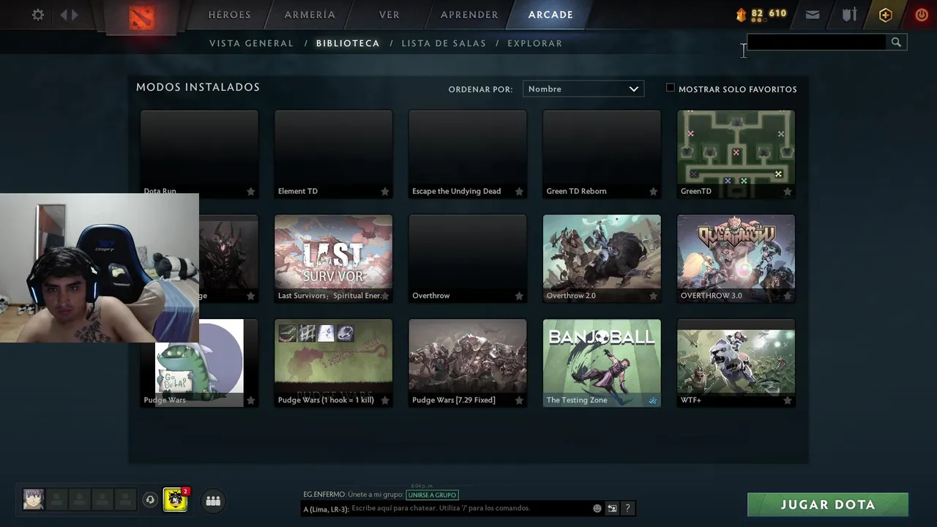Click the chat message input field
Viewport: 937px width, 527px height.
point(468,508)
